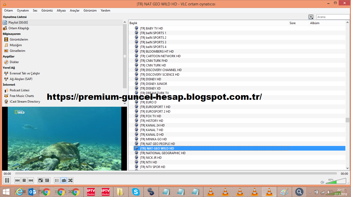Launch Internet Explorer from the taskbar
The image size is (351, 197).
(19, 192)
